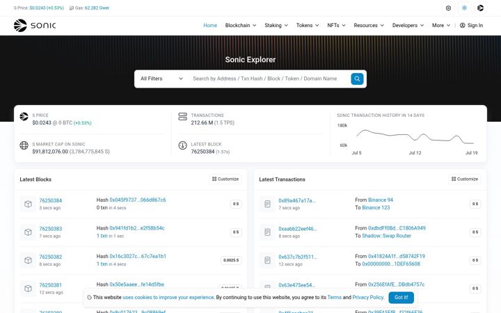Click document icon for transaction 0x637c7b2f511
The height and width of the screenshot is (313, 501).
coord(267,260)
